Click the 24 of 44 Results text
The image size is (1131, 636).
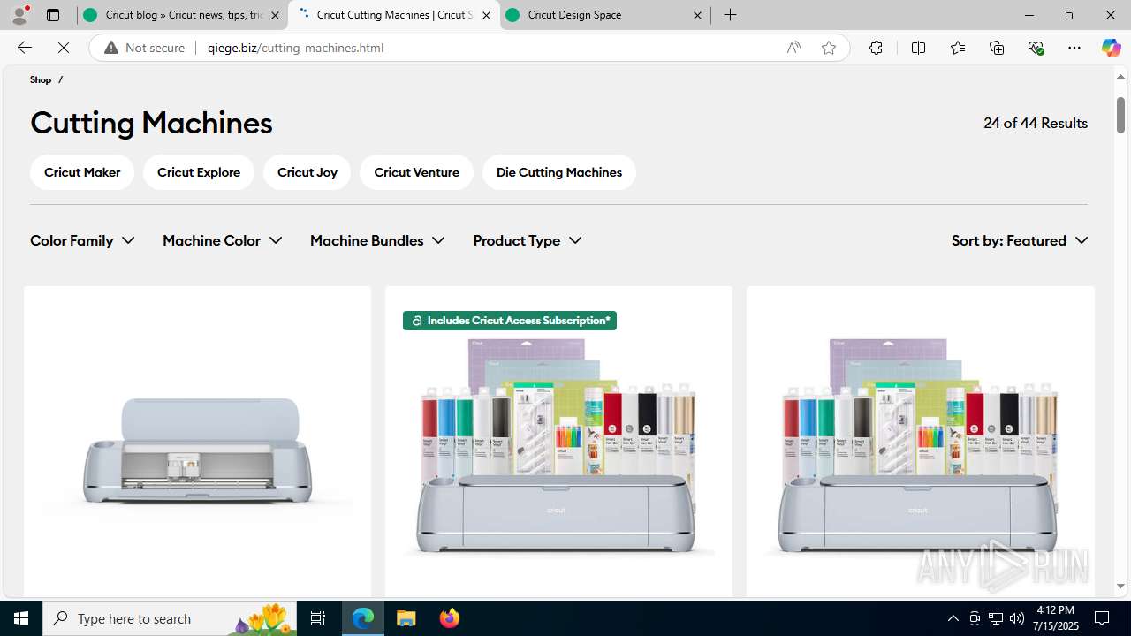pyautogui.click(x=1036, y=123)
